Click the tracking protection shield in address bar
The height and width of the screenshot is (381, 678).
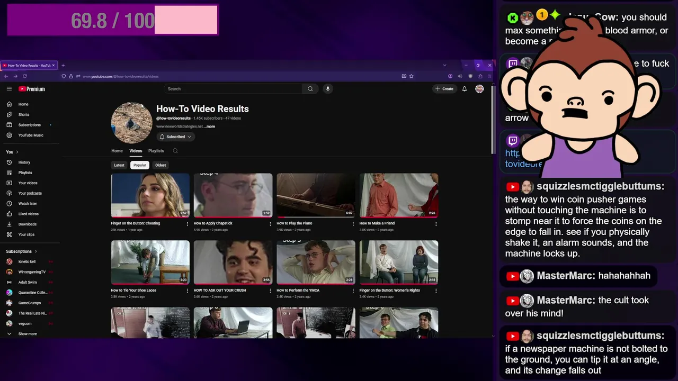pyautogui.click(x=64, y=76)
